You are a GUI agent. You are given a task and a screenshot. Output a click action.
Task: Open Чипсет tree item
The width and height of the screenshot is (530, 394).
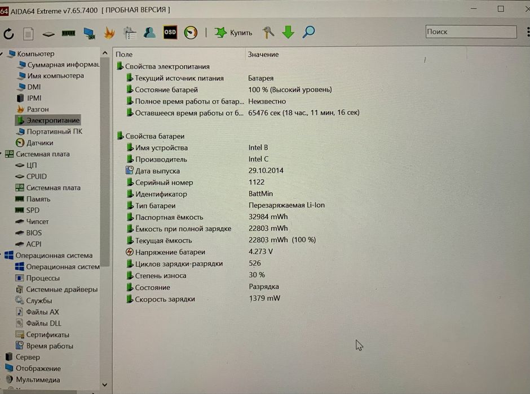pyautogui.click(x=32, y=221)
